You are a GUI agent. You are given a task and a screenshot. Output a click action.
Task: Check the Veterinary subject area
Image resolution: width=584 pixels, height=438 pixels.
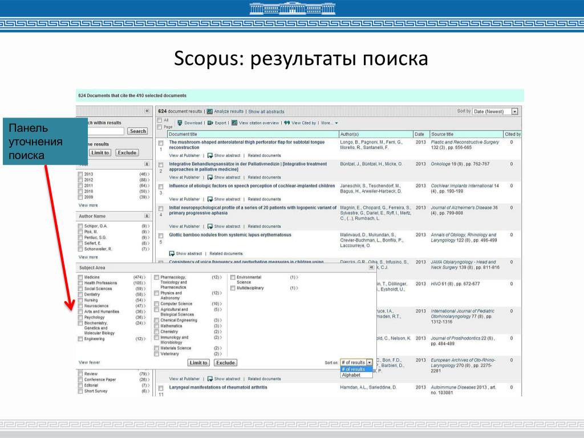coord(156,354)
